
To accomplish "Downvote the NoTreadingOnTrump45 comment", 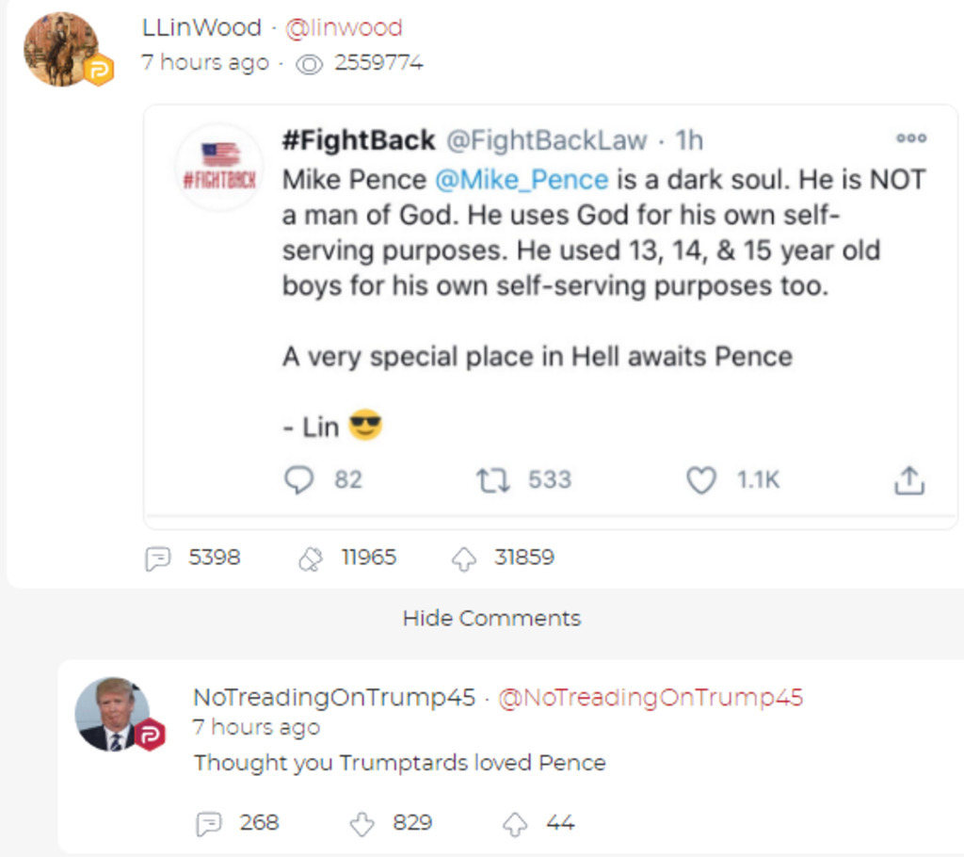I will click(362, 824).
